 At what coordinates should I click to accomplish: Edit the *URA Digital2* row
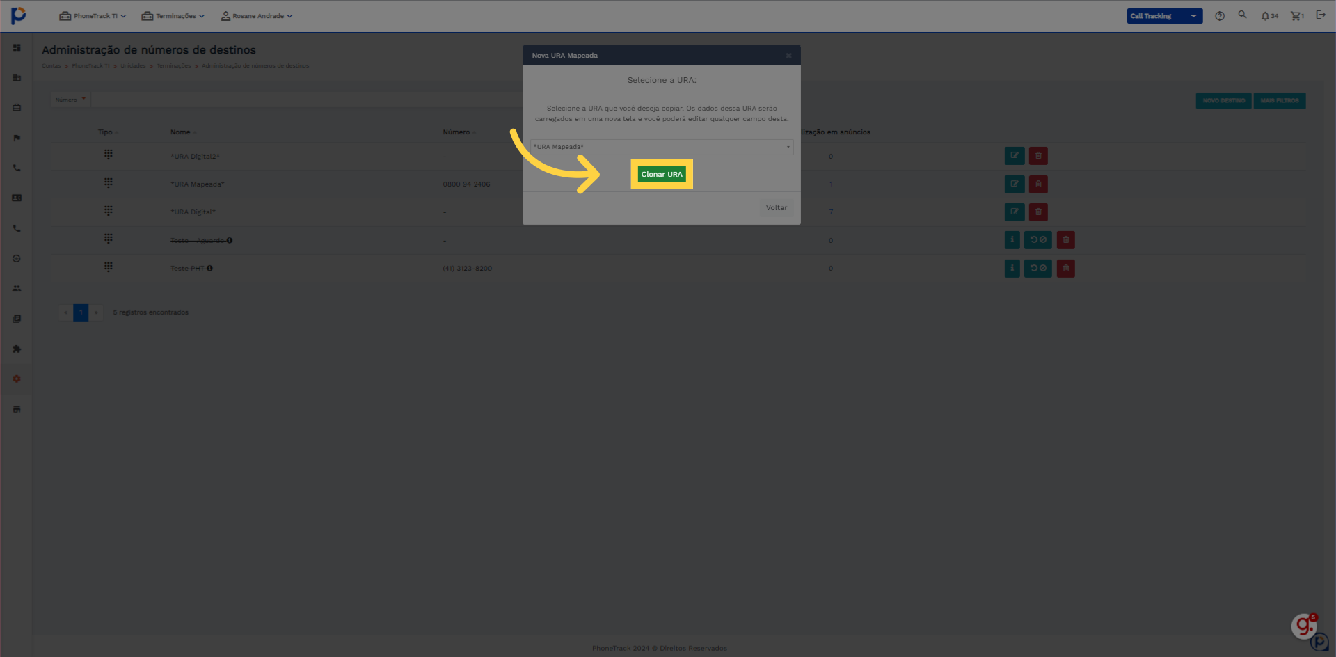1014,156
